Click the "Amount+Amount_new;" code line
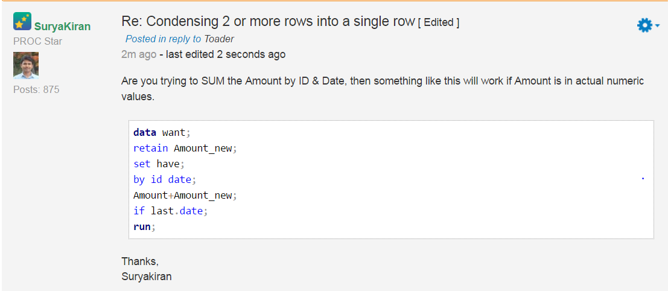Viewport: 668px width, 291px height. click(185, 195)
